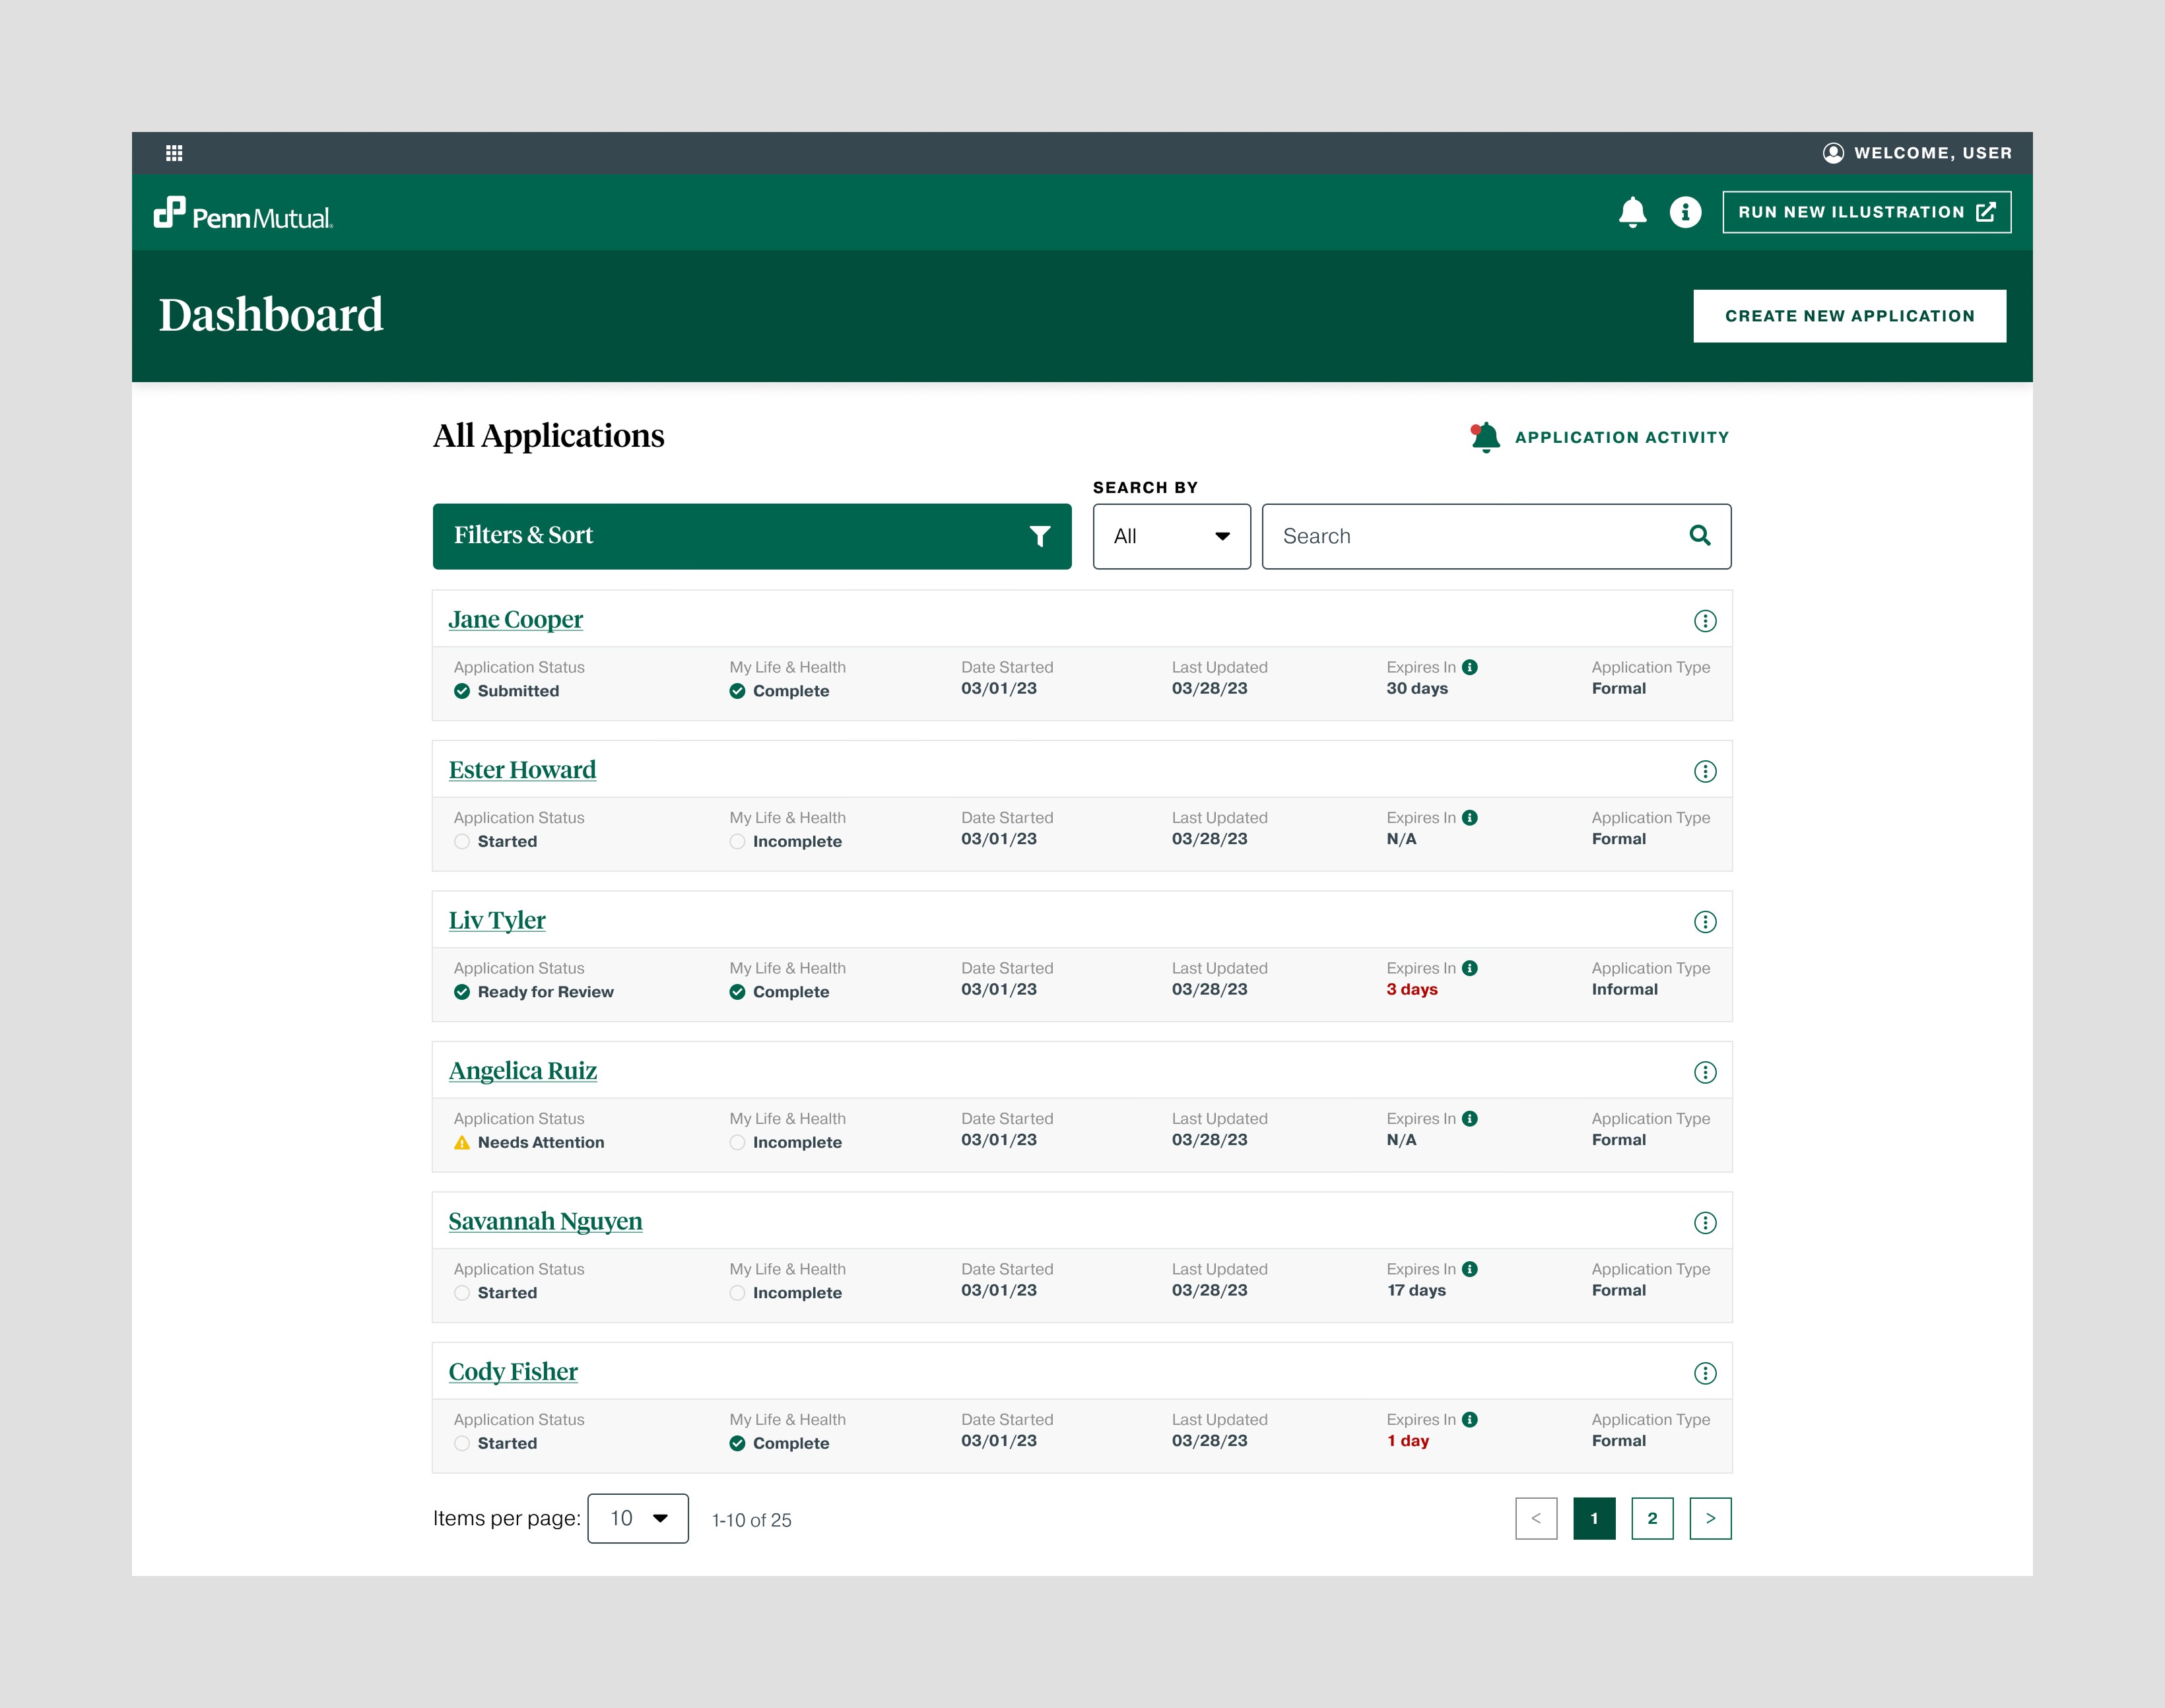The image size is (2165, 1708).
Task: Click Create New Application button
Action: tap(1849, 316)
